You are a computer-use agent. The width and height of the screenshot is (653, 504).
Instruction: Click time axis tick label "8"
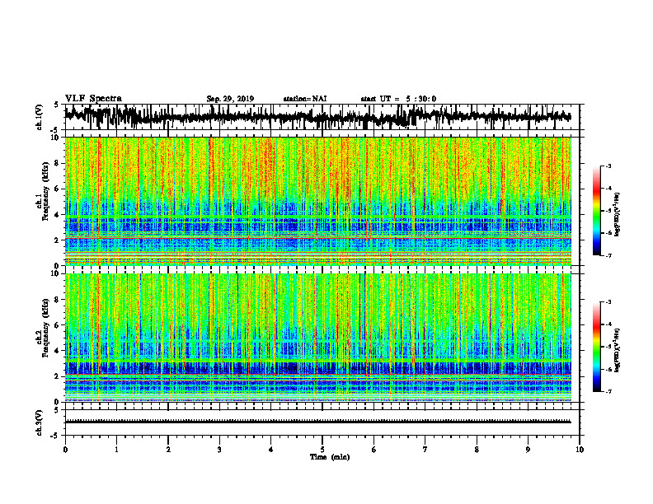click(x=477, y=450)
